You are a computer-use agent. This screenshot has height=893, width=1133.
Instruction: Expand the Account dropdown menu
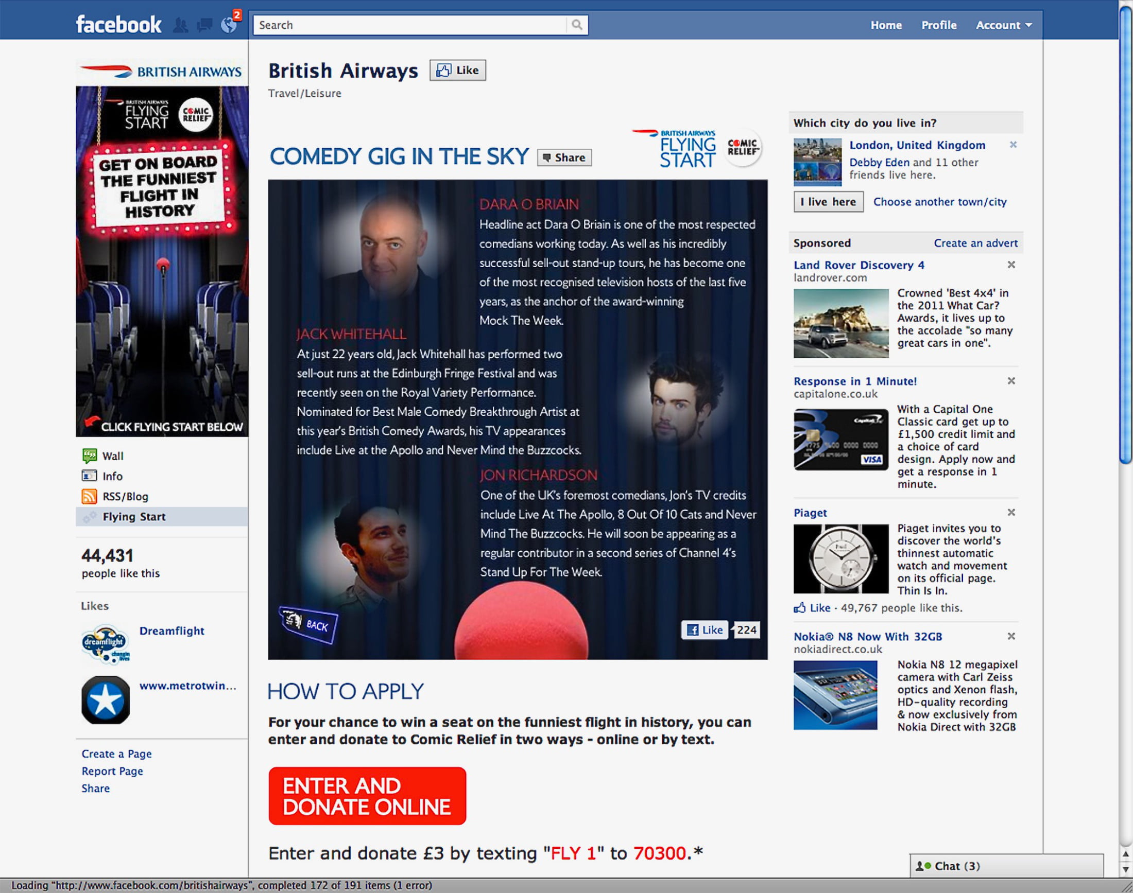pos(1003,25)
